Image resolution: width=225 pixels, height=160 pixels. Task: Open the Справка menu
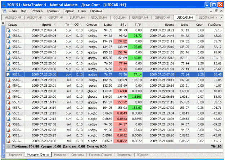click(x=96, y=11)
